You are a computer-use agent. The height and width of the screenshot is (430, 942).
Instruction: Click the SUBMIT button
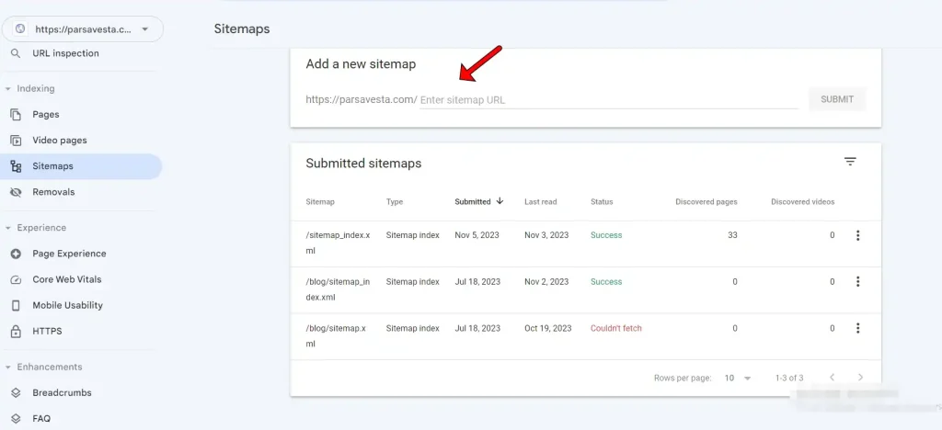(837, 99)
